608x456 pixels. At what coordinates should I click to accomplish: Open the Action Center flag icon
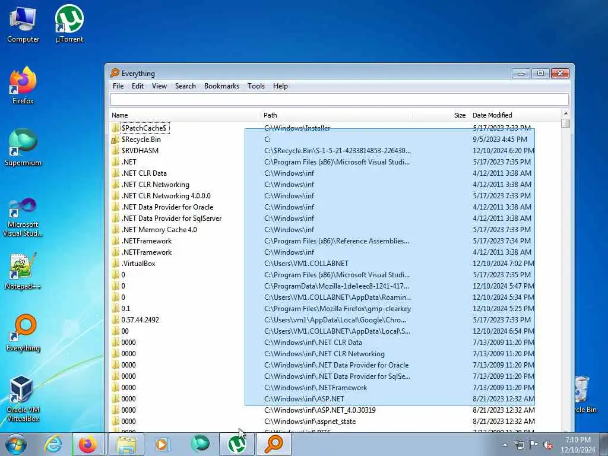(x=534, y=445)
